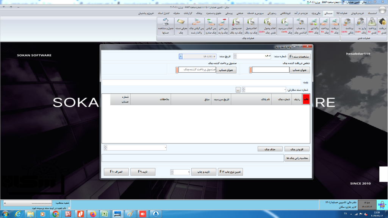Click معرفی دسته چک (checkbook) icon
This screenshot has width=388, height=218.
pyautogui.click(x=181, y=26)
